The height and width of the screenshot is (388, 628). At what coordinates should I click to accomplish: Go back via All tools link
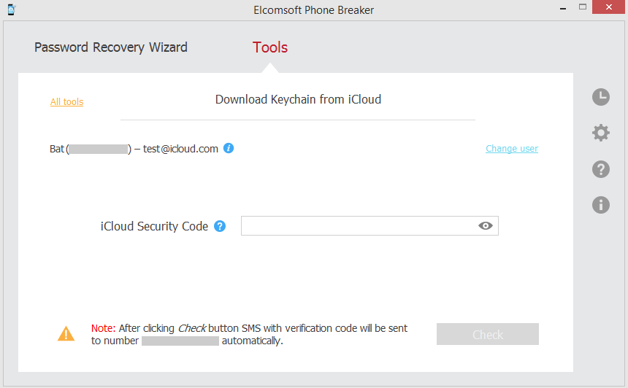pyautogui.click(x=66, y=102)
